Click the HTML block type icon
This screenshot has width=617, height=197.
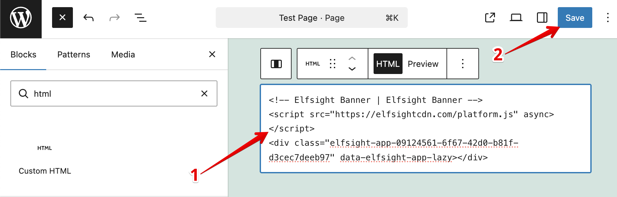(x=312, y=64)
